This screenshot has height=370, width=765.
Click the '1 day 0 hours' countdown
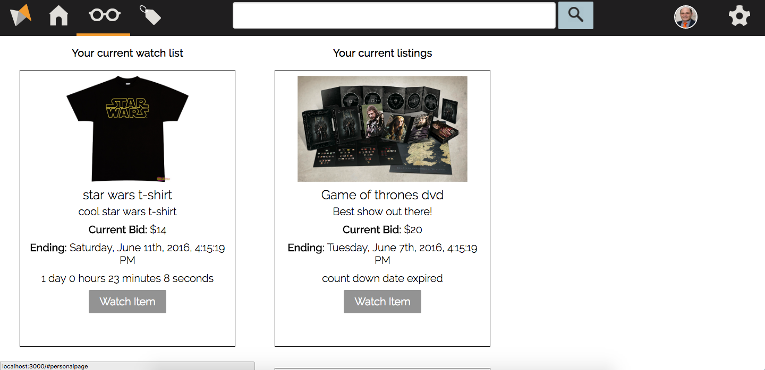127,279
